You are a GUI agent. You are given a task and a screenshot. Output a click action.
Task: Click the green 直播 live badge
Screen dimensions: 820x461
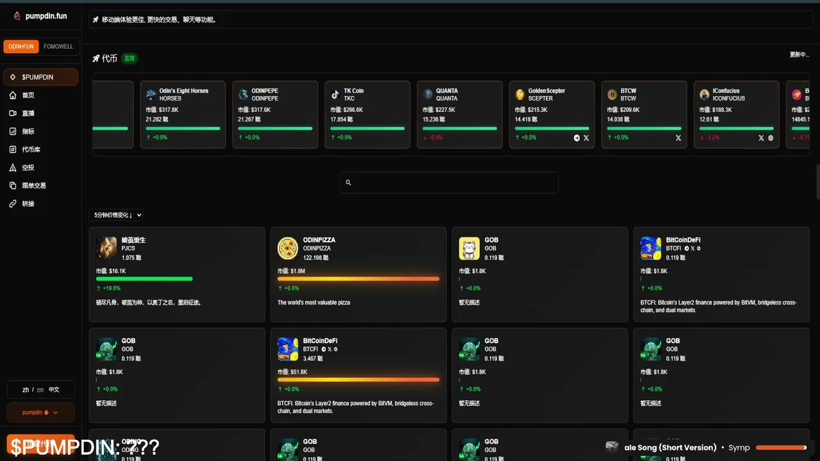point(129,58)
